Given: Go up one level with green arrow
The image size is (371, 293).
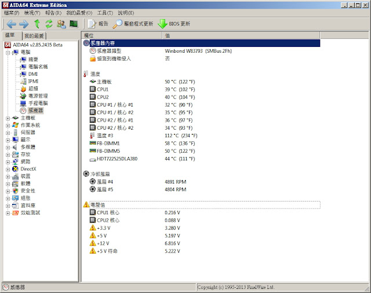Looking at the screenshot, I should point(37,24).
